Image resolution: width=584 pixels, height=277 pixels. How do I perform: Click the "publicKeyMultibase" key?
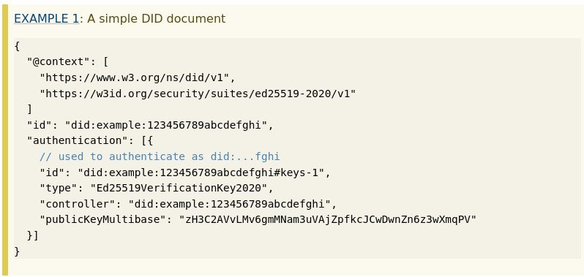click(x=103, y=220)
